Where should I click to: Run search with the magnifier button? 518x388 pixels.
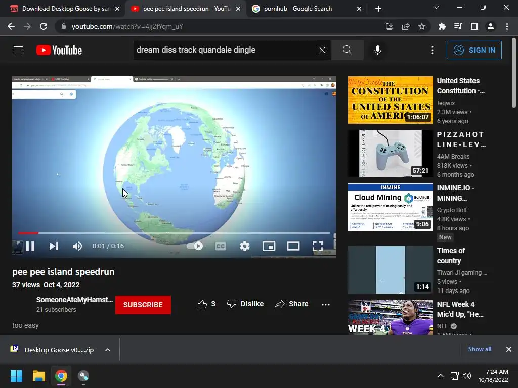tap(347, 50)
